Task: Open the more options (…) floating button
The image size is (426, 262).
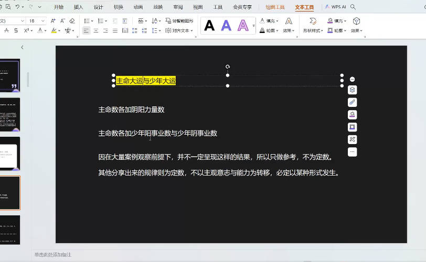Action: [x=353, y=152]
